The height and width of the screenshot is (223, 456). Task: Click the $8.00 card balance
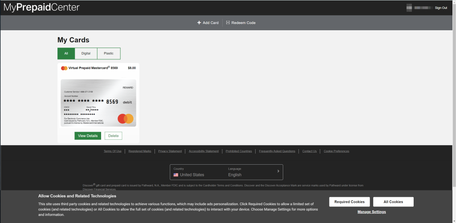[132, 68]
